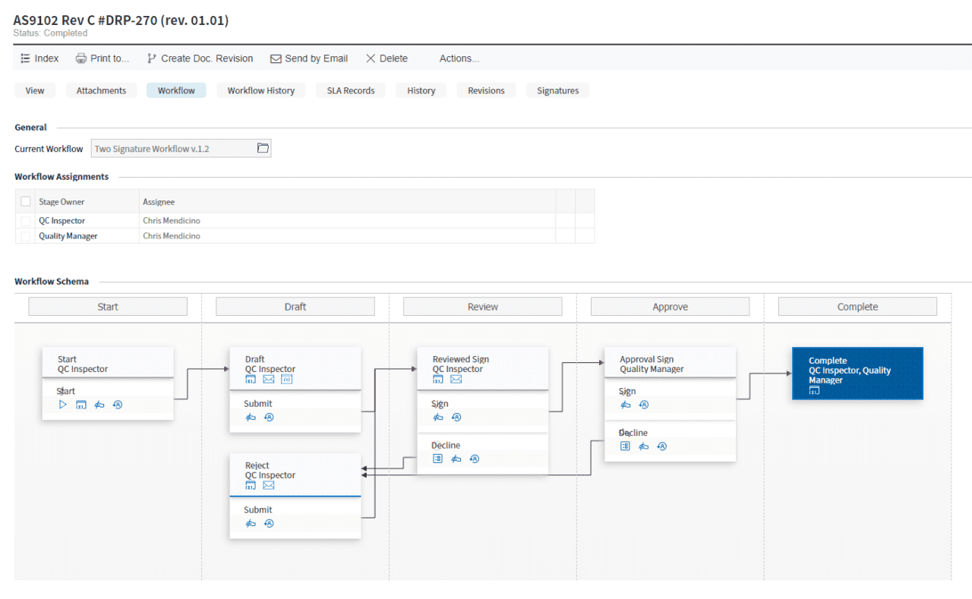Select the Complete stage block in the schema
The image size is (972, 599).
(857, 373)
